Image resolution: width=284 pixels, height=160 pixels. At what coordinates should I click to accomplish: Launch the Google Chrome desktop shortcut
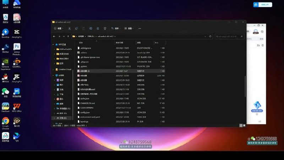6,123
